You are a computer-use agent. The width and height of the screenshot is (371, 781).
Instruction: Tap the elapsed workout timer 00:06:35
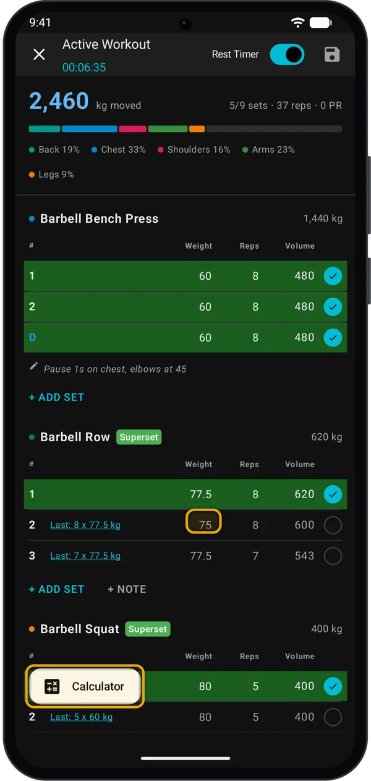[84, 67]
